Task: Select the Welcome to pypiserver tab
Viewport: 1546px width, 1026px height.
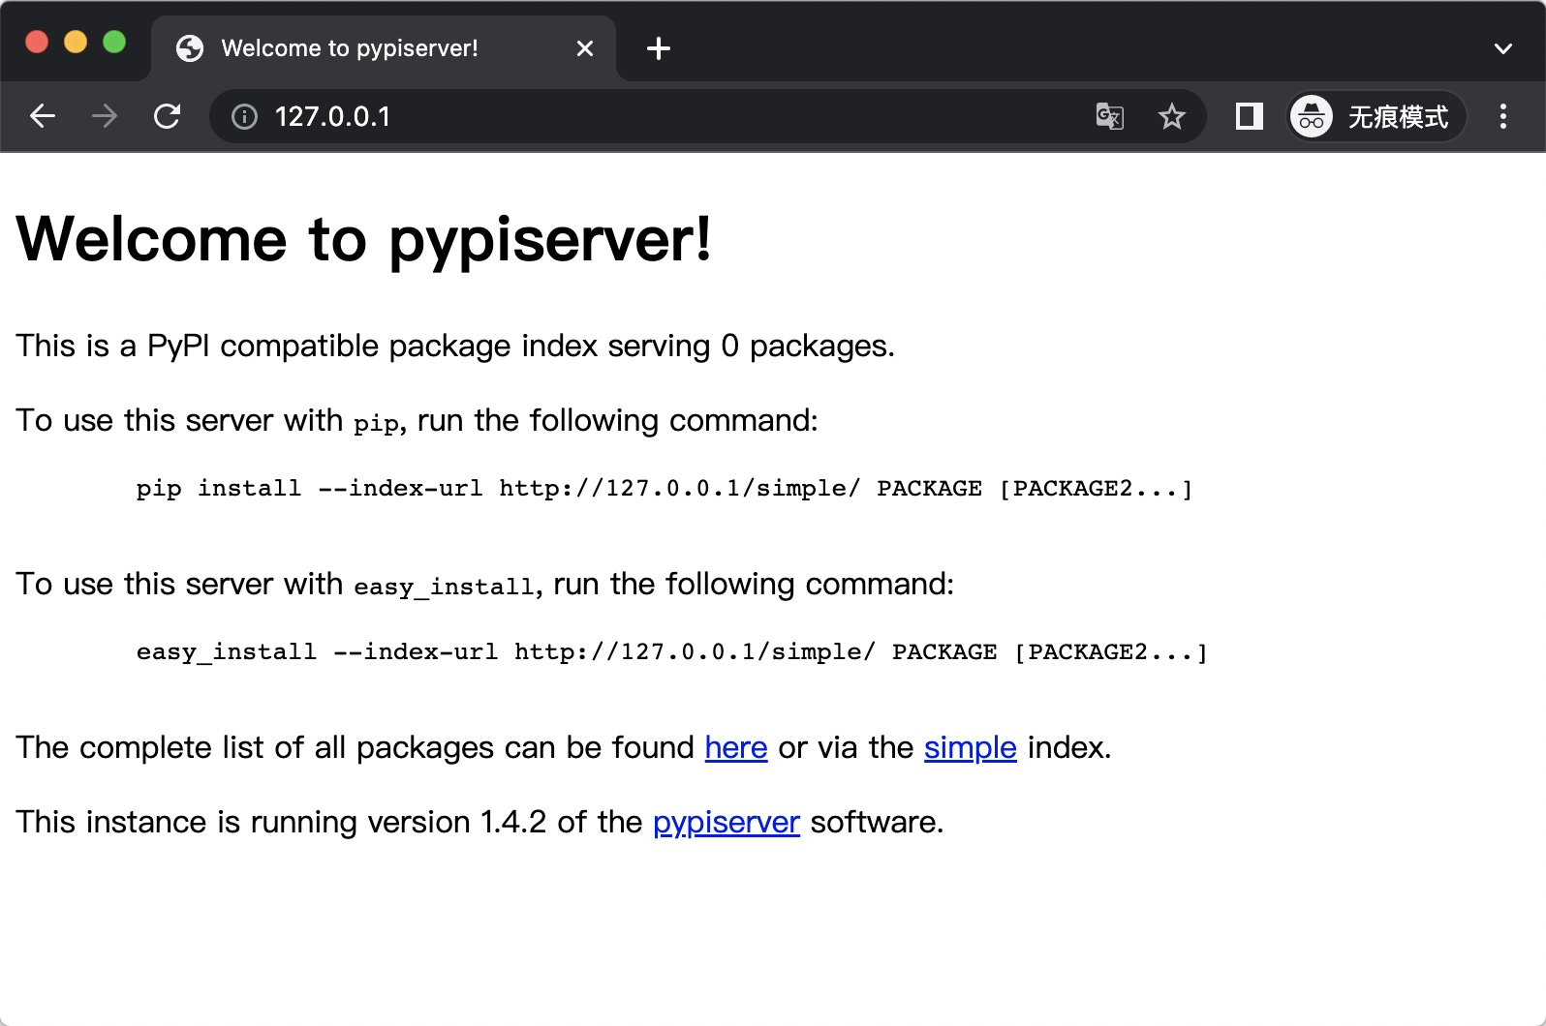Action: click(x=349, y=48)
